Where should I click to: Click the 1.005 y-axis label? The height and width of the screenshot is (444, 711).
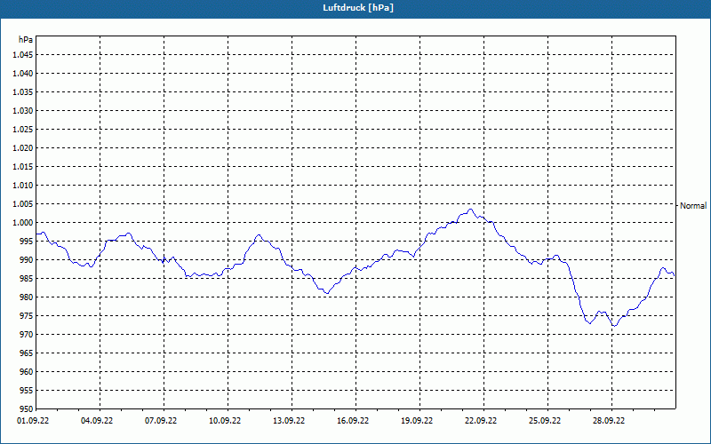[22, 204]
